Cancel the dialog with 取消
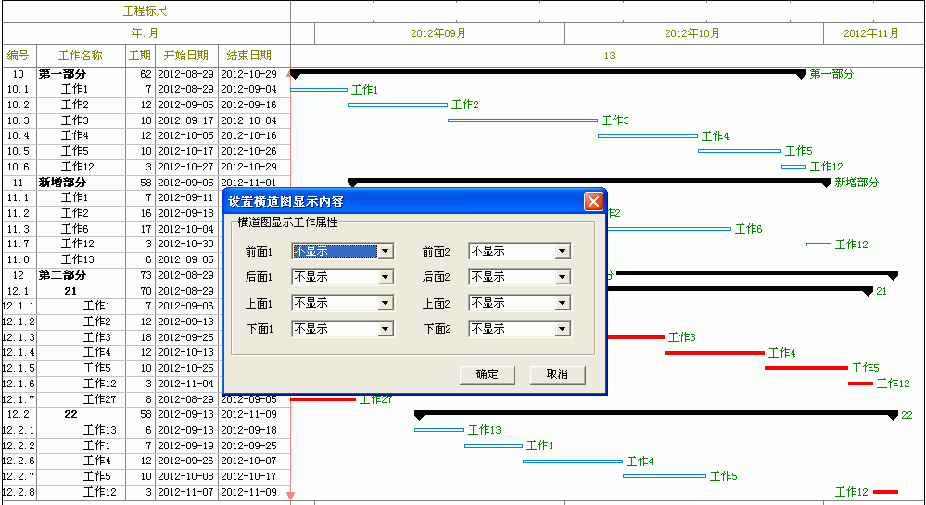 (557, 374)
